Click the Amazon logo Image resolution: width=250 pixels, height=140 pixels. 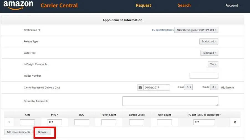18,5
